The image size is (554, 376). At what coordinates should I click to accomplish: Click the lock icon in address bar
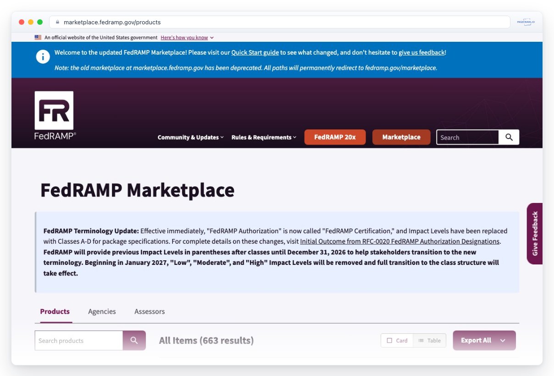tap(57, 22)
